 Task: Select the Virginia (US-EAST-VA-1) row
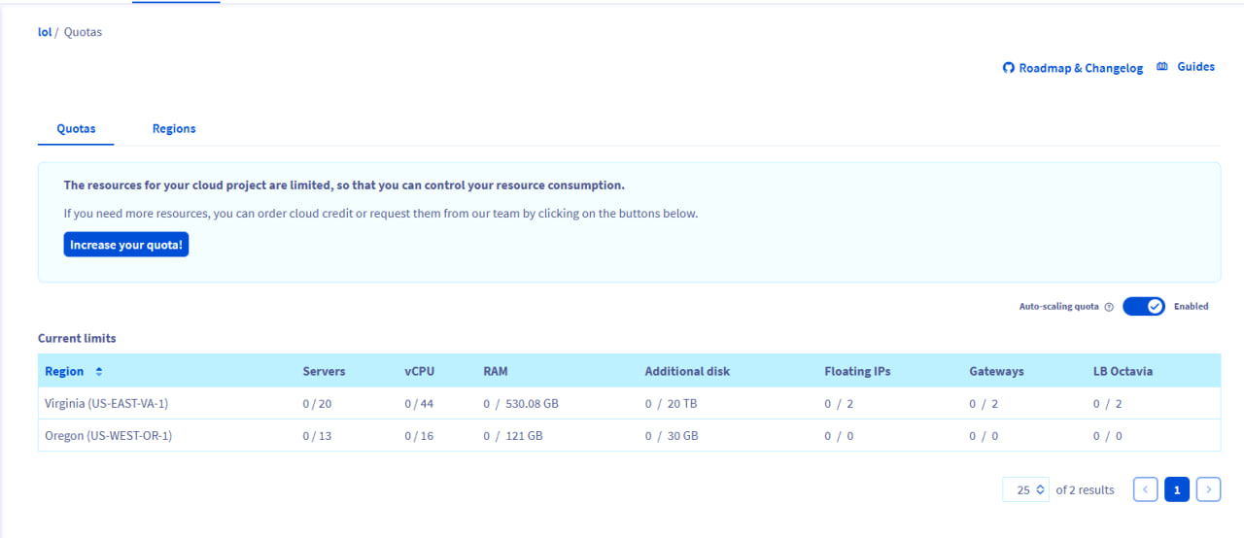629,403
